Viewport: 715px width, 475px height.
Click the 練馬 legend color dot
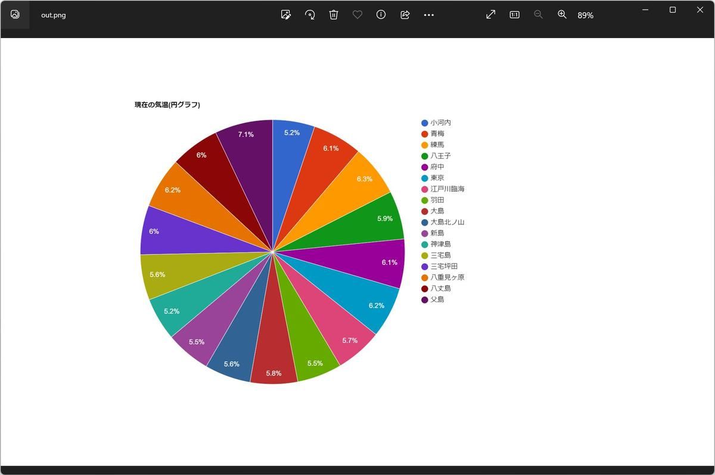(x=425, y=145)
